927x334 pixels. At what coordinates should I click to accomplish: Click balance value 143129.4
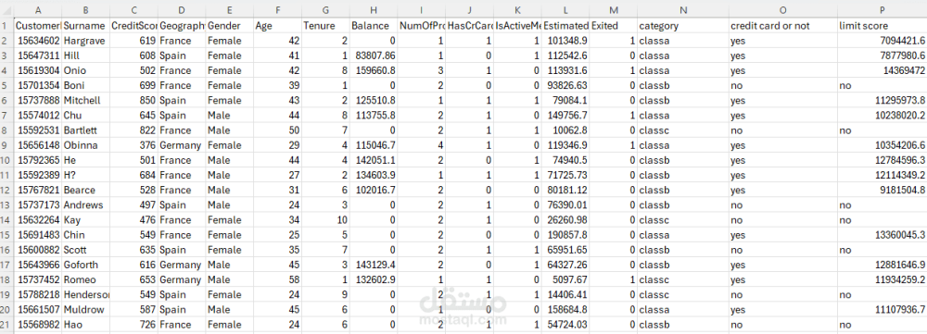click(x=373, y=265)
